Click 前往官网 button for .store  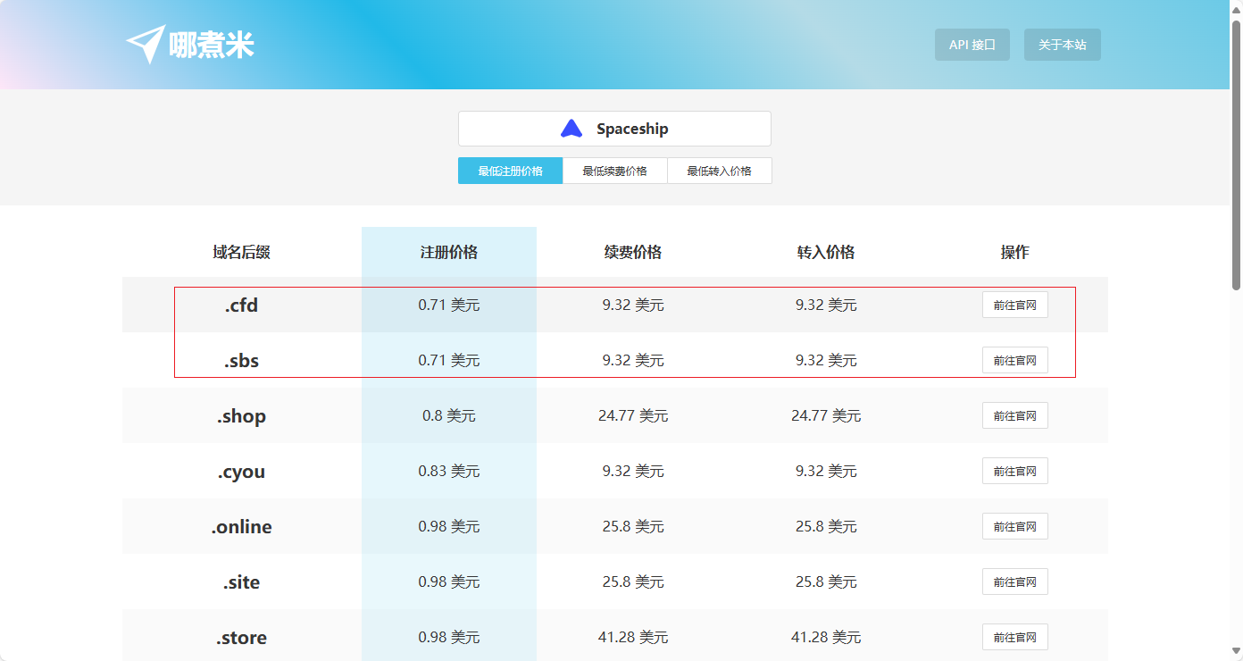coord(1015,637)
